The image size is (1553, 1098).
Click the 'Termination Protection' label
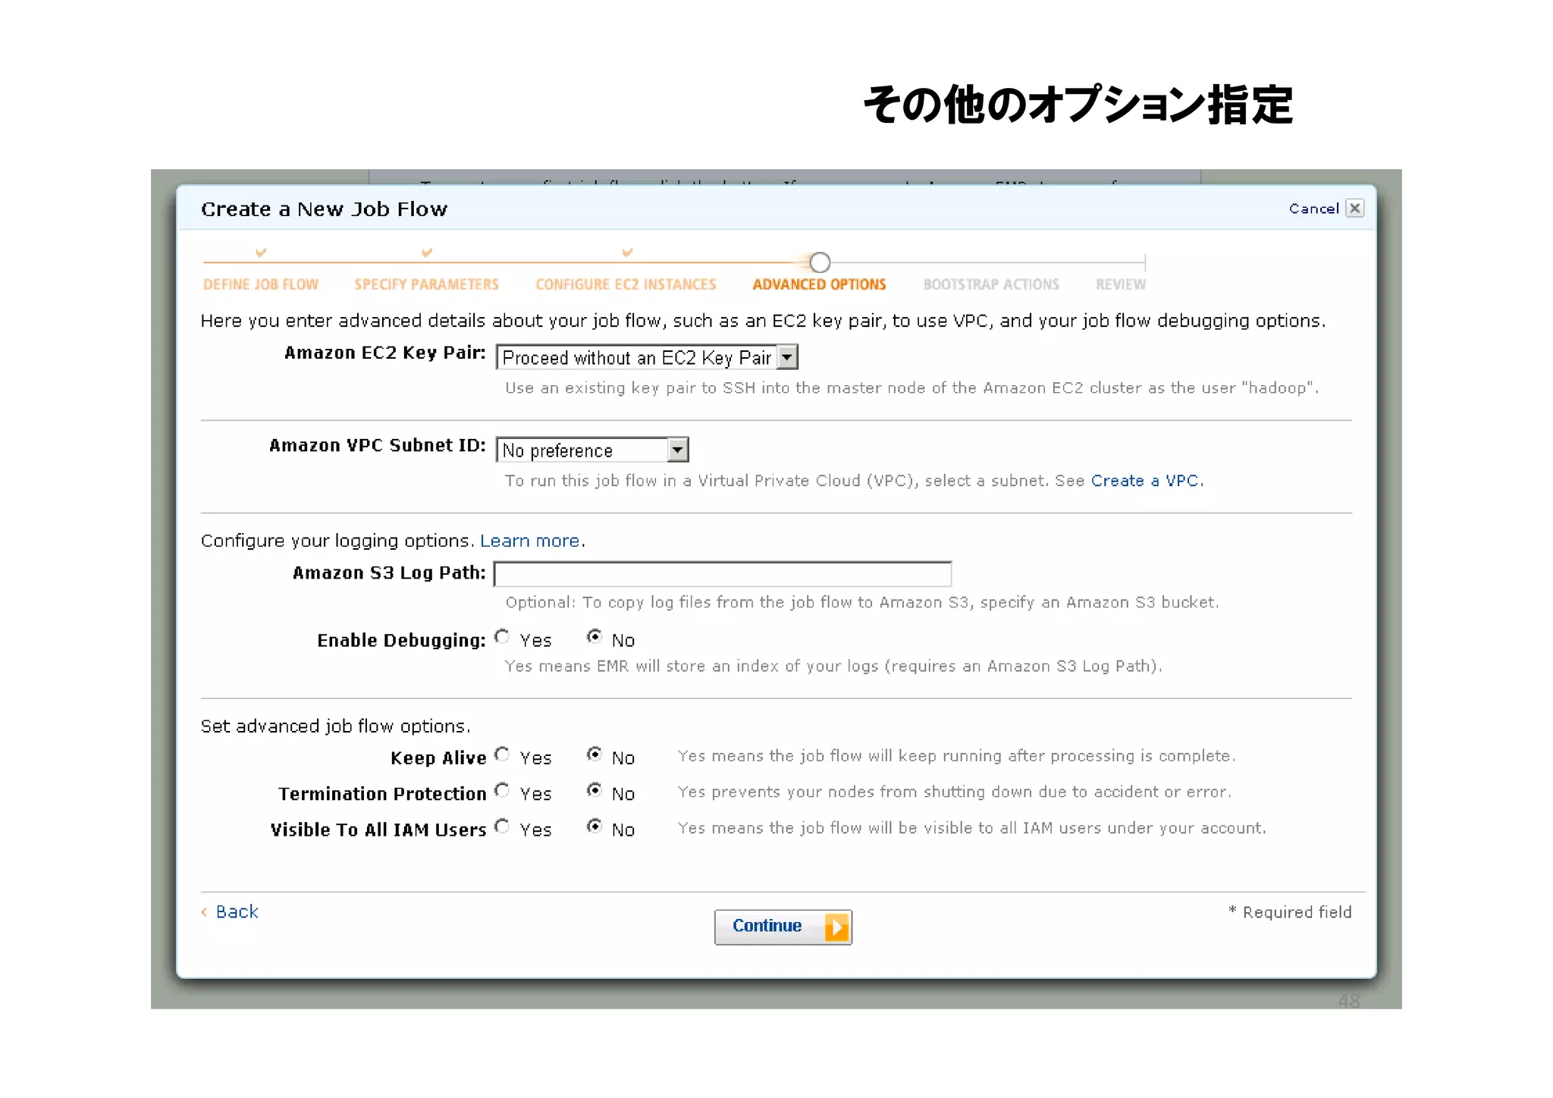point(382,794)
